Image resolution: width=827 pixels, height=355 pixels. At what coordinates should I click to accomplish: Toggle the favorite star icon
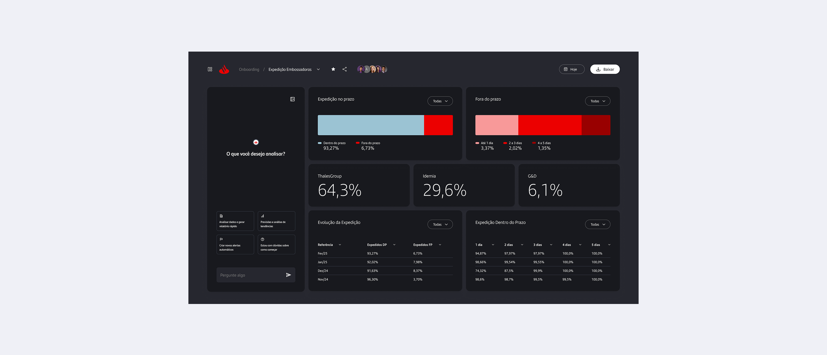pyautogui.click(x=333, y=69)
